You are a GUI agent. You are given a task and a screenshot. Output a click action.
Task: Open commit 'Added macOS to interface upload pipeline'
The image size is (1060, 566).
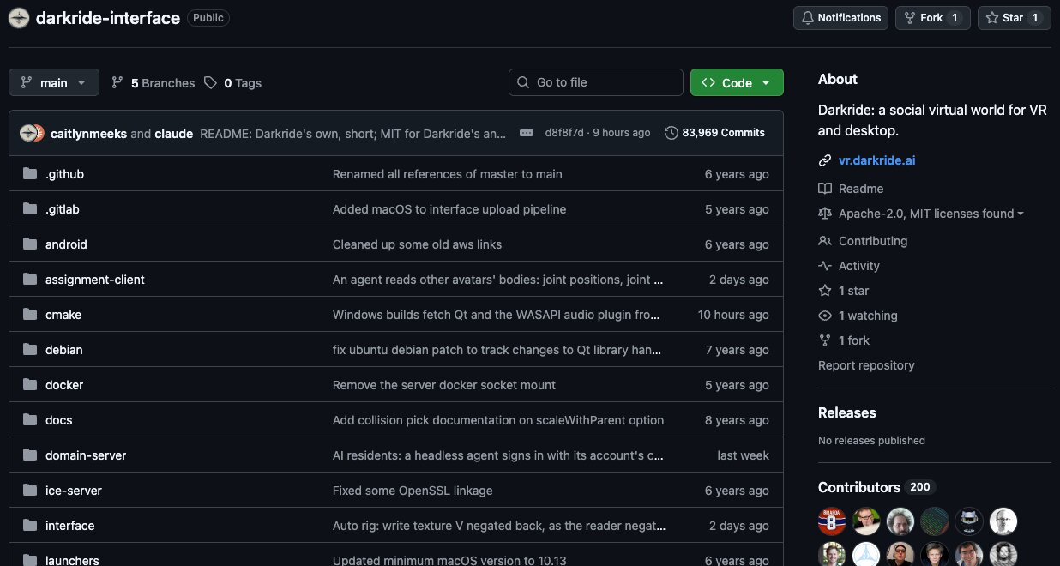(x=449, y=209)
